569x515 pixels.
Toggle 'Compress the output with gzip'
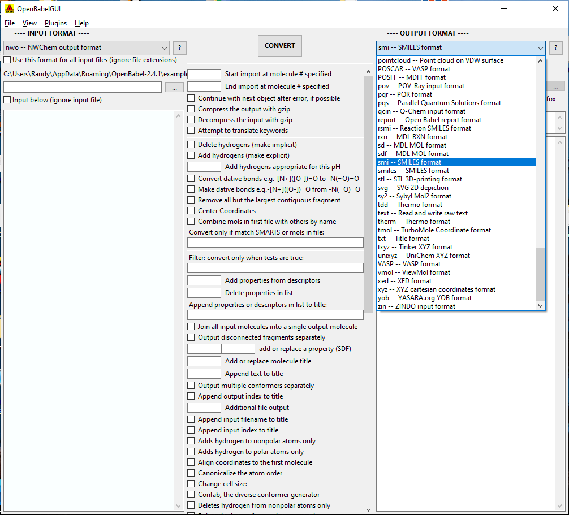coord(191,109)
